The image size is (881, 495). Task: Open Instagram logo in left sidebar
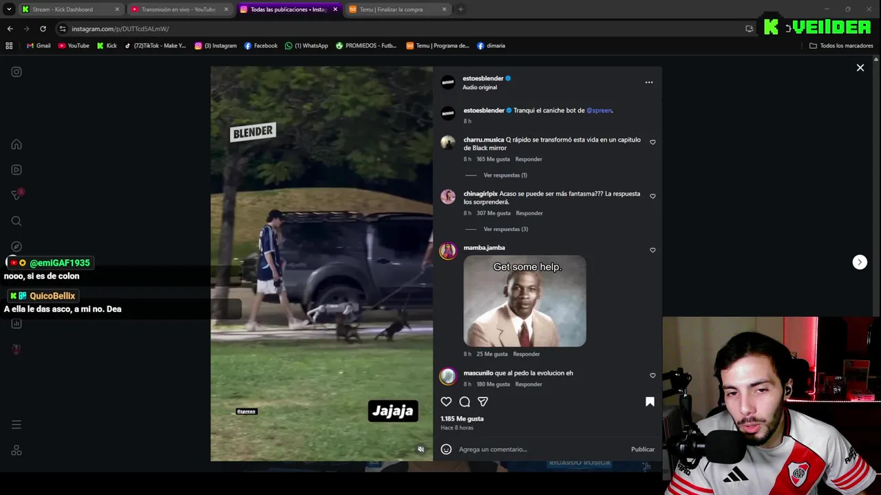point(17,71)
